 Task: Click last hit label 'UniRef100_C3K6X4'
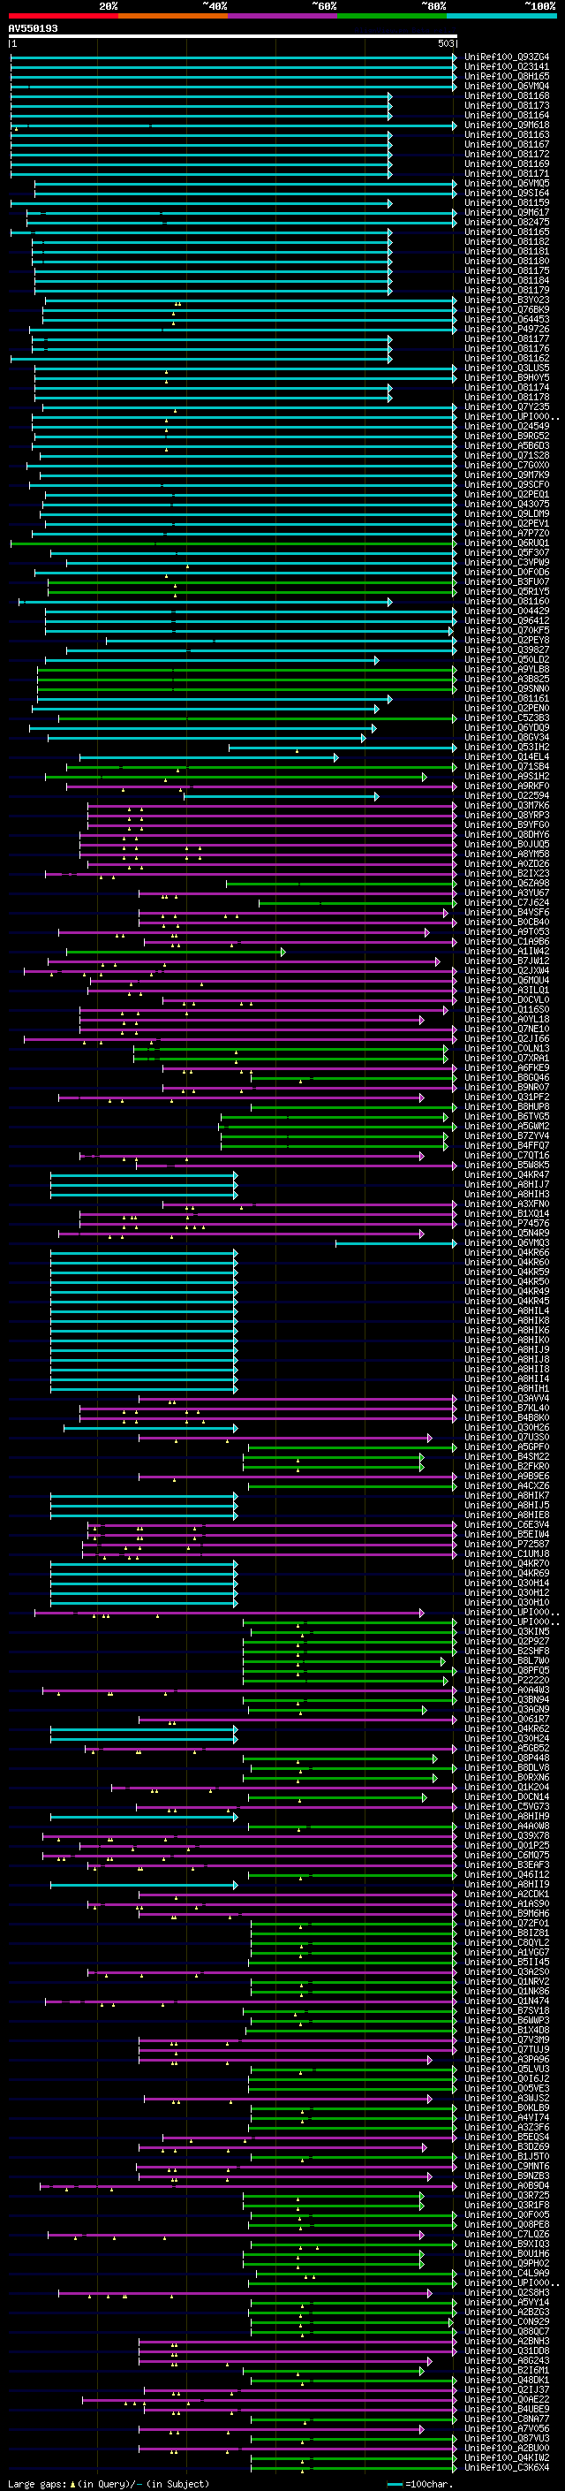click(x=507, y=2467)
